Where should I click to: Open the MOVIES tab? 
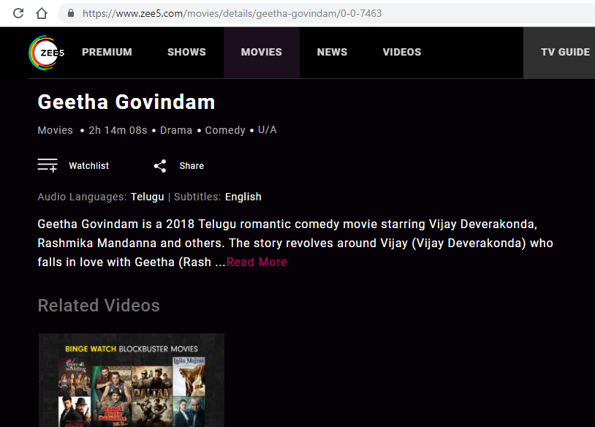[x=262, y=52]
